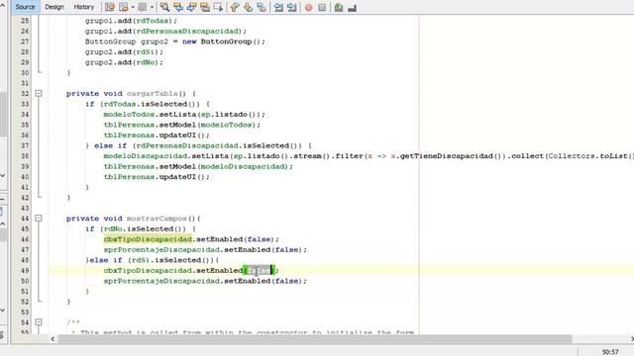Click the Last Edit toolbar icon
The width and height of the screenshot is (634, 356).
click(110, 7)
